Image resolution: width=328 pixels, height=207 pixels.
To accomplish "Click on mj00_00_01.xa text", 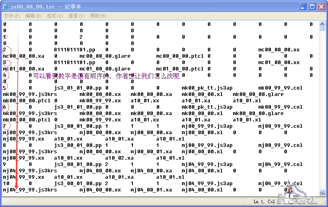I will [x=151, y=152].
